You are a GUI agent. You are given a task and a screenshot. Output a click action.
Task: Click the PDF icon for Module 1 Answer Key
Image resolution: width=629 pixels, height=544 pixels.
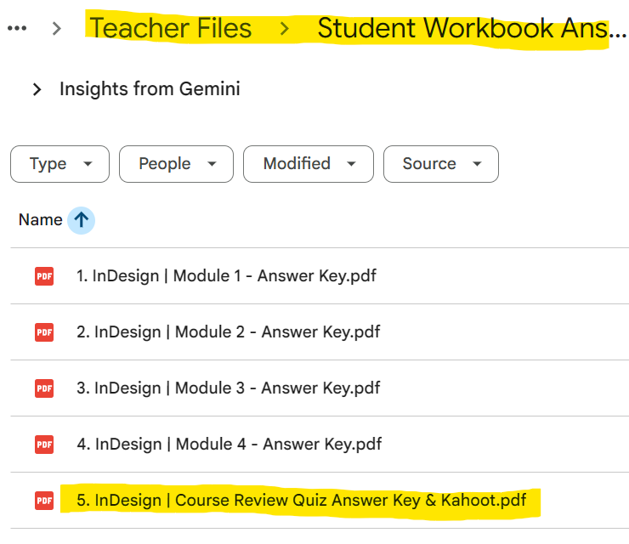point(44,275)
